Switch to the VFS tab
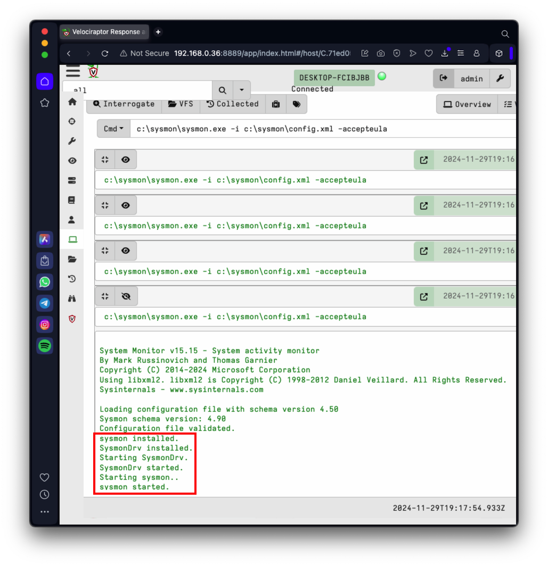Image resolution: width=548 pixels, height=566 pixels. click(x=181, y=104)
